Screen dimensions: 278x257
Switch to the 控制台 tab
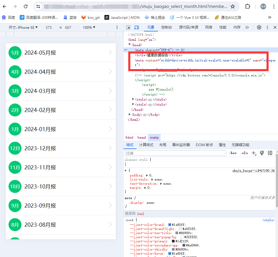pos(167,27)
